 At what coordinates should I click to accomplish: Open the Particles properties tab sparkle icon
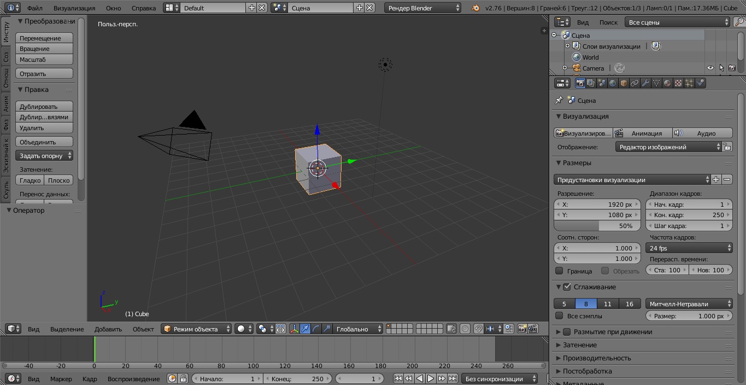689,83
